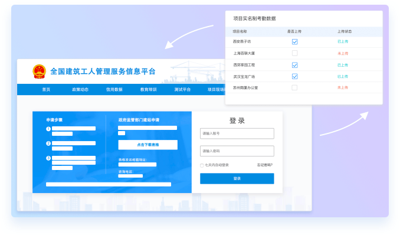Screen dimensions: 400x235
Task: Click the 西安燕子坊 project name
Action: click(x=242, y=41)
